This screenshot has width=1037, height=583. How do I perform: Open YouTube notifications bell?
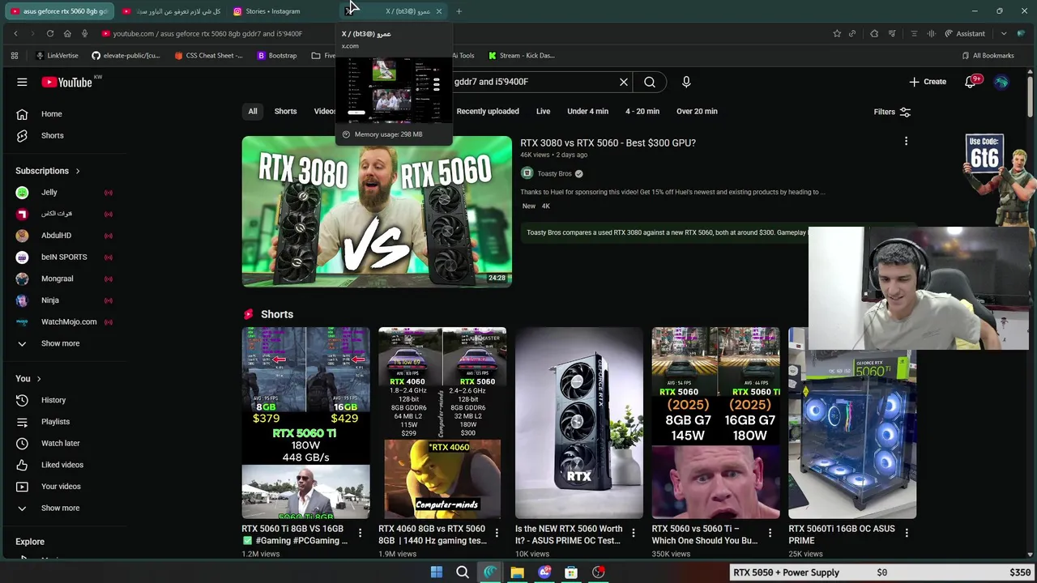(x=971, y=82)
